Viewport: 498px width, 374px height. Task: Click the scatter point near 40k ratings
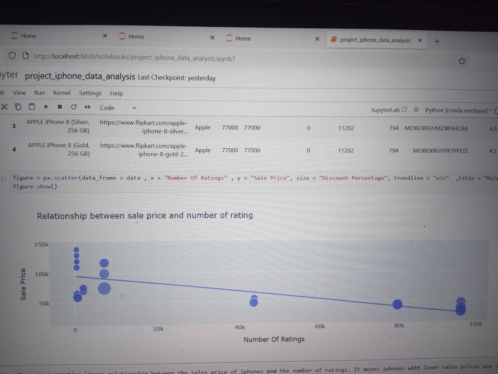coord(254,301)
